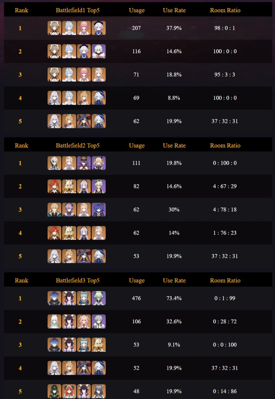Click Room Ratio header in Battlefield3 table
This screenshot has width=275, height=399.
coord(225,280)
